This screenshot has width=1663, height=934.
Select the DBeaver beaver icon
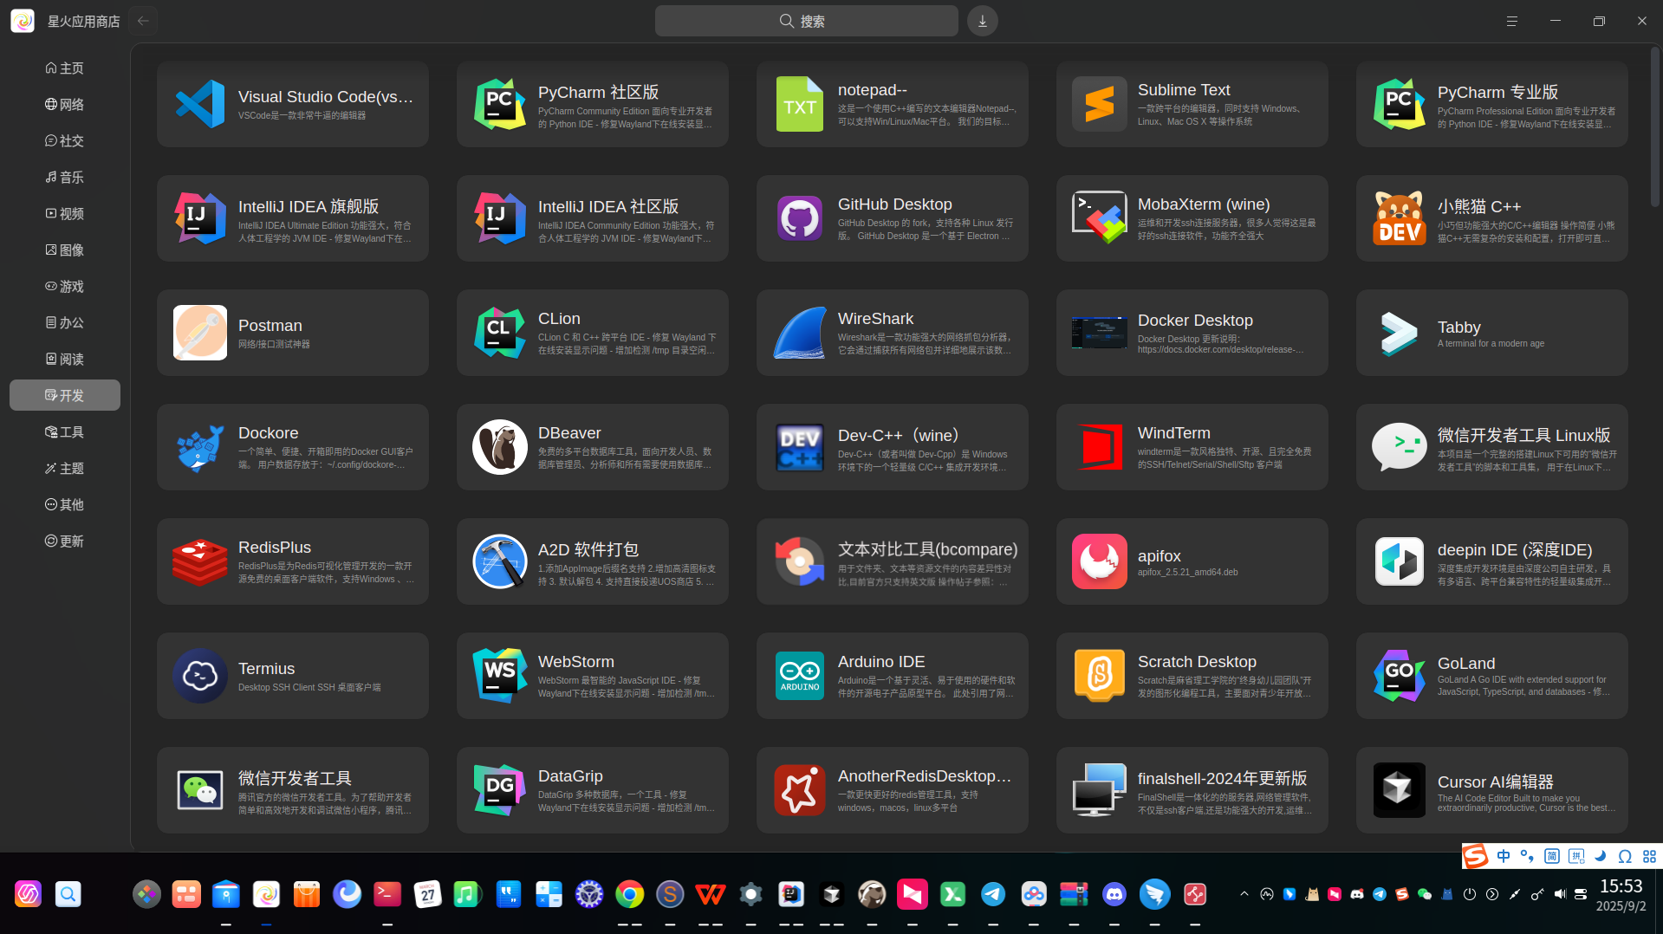500,447
